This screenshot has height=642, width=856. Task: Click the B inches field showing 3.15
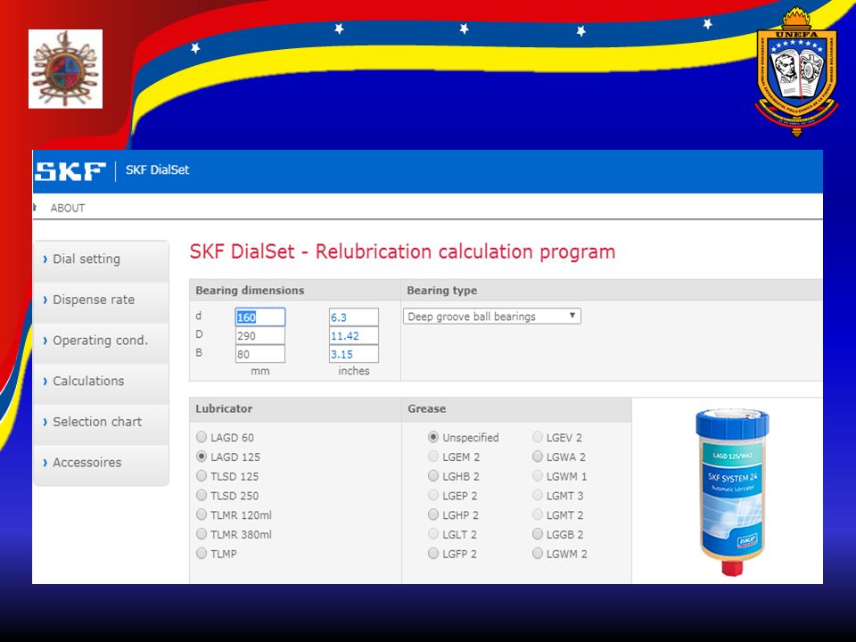(x=354, y=354)
